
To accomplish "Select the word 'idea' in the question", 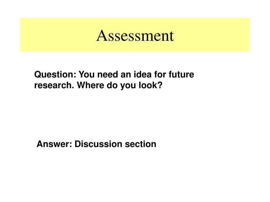I will click(x=143, y=74).
